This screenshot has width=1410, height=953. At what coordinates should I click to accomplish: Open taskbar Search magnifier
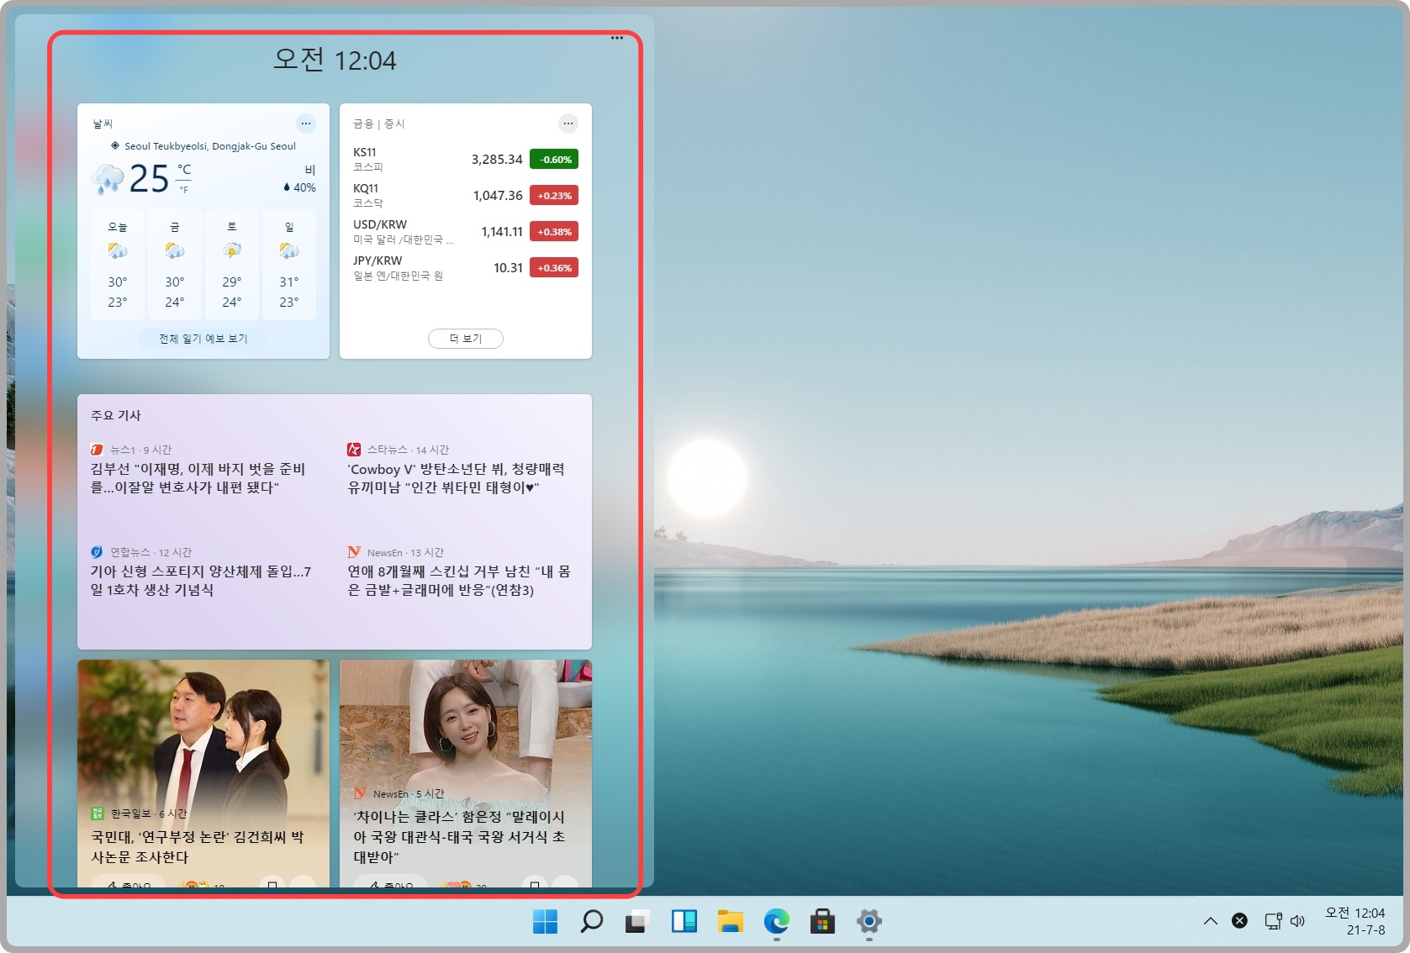(x=591, y=922)
